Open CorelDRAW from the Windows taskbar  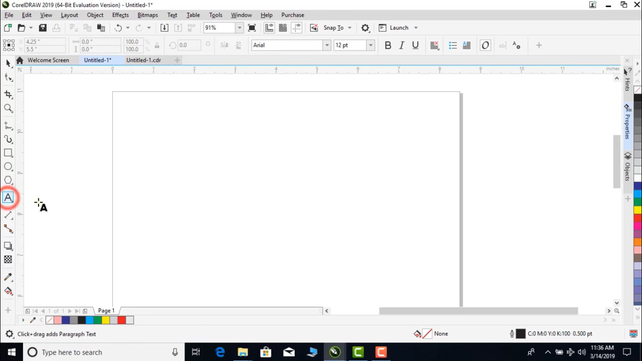(335, 352)
